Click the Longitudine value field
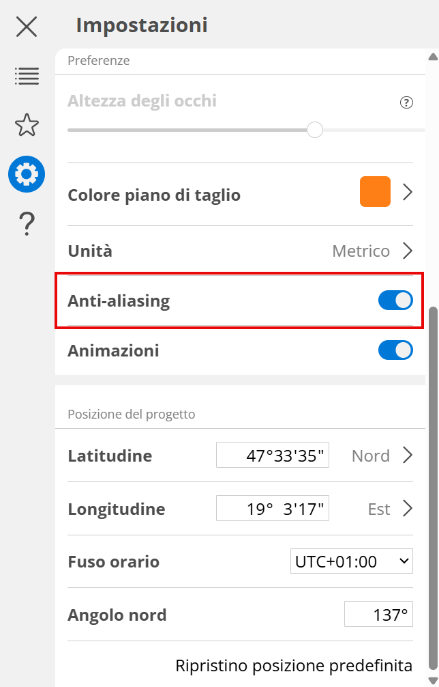Screen dimensions: 439x687 click(x=273, y=509)
